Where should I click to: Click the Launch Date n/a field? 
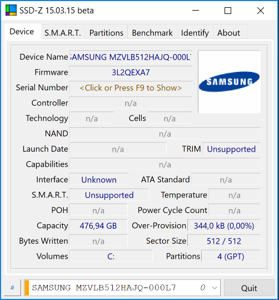[118, 149]
